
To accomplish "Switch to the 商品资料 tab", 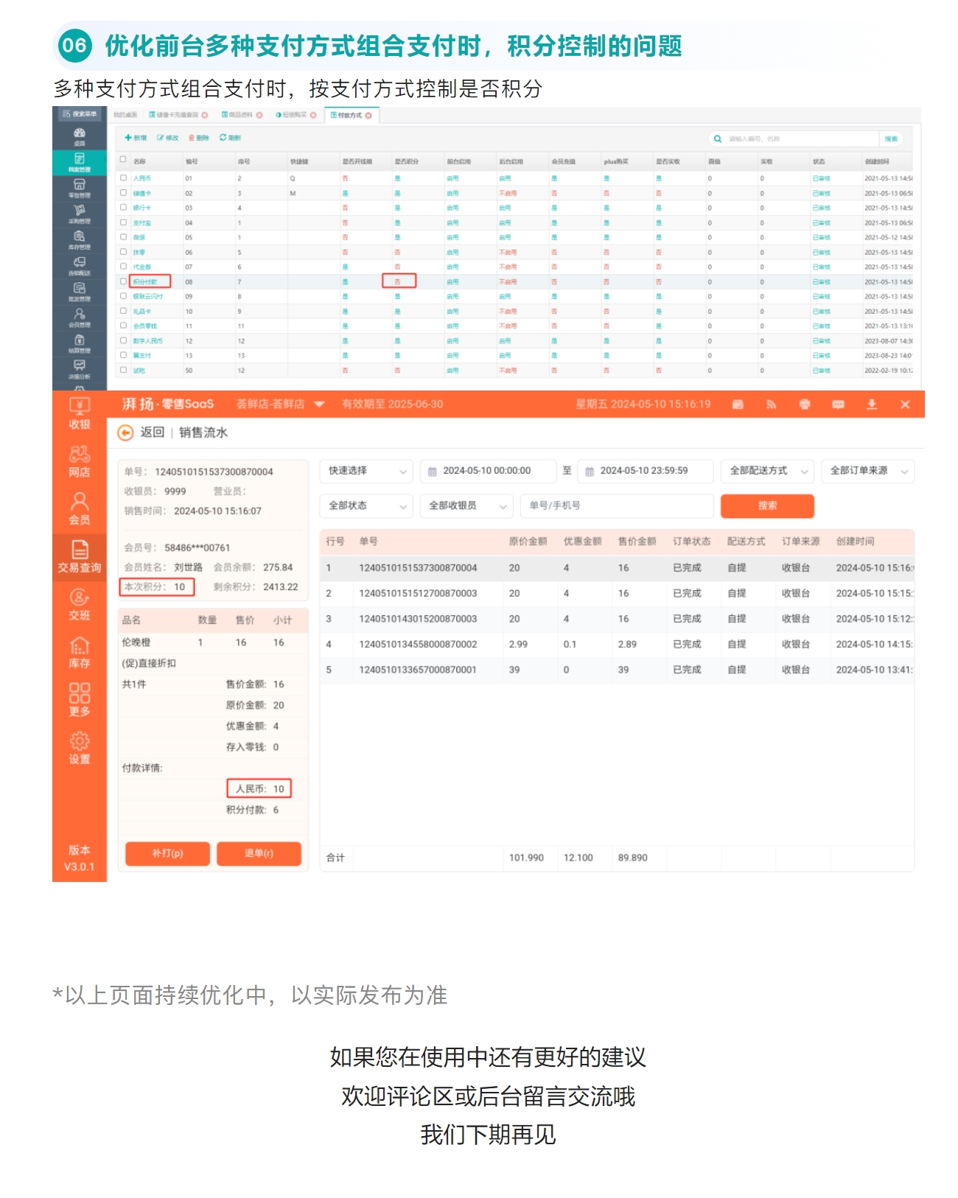I will point(241,115).
